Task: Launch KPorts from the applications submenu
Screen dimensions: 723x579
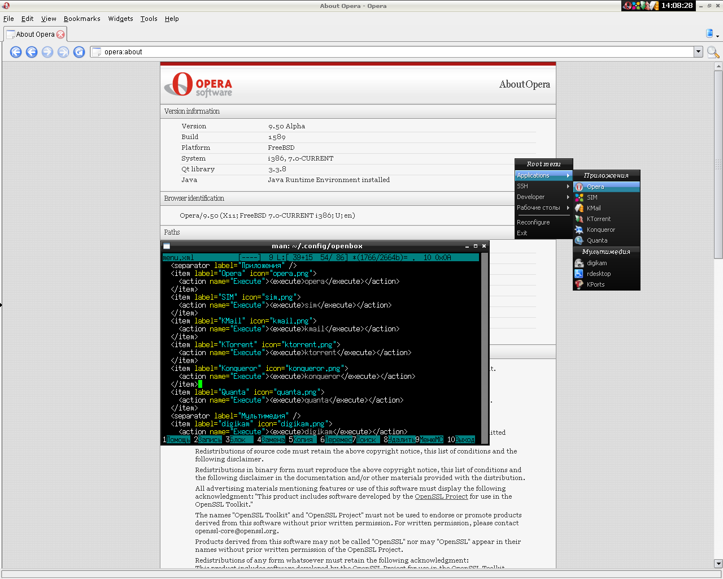Action: point(607,285)
